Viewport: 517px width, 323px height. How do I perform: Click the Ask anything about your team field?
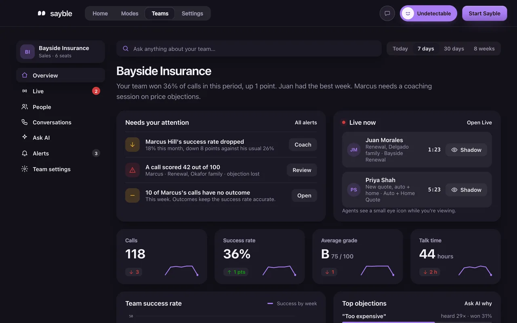coord(249,48)
